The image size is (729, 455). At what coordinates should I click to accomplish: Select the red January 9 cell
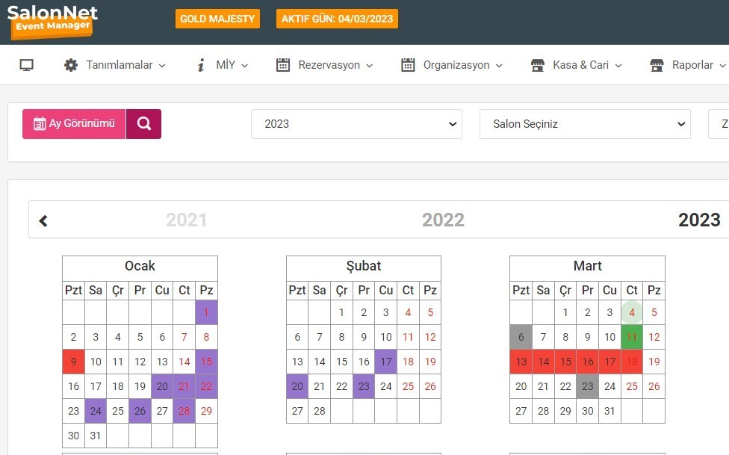[x=73, y=362]
